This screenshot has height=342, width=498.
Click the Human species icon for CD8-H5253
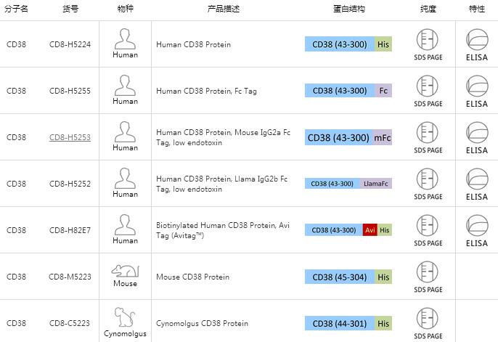pyautogui.click(x=125, y=131)
